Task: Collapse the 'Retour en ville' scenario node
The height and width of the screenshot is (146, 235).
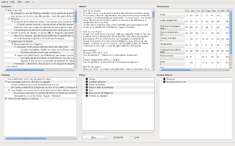Action: click(6, 11)
